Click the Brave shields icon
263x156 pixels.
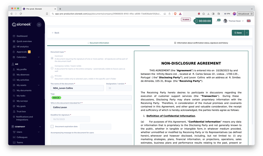175,14
